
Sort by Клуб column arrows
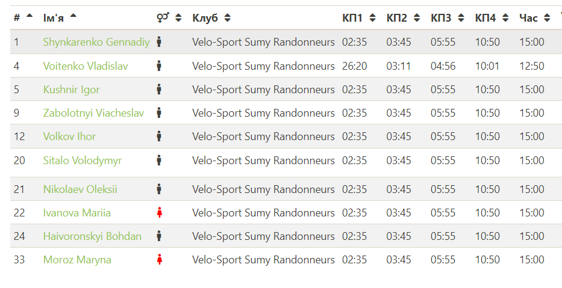227,18
